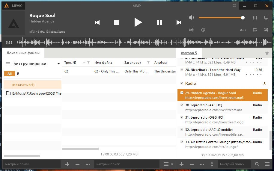Screen dimensions: 274x171
Task: Uncheck 29. Hidden Agenda - Rogue Soul
Action: click(x=182, y=93)
